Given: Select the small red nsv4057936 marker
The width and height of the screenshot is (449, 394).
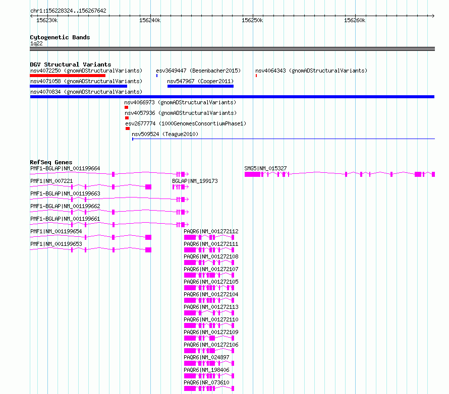Looking at the screenshot, I should click(127, 118).
